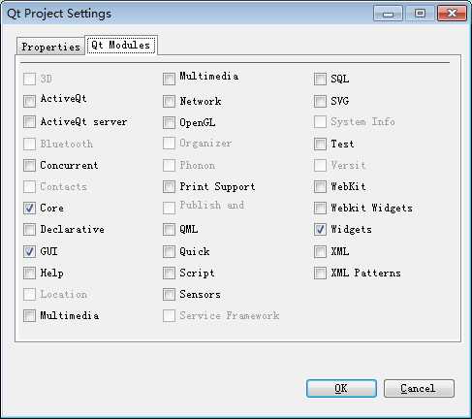Enable the ActiveQt server module
Viewport: 472px width, 419px height.
pos(29,122)
